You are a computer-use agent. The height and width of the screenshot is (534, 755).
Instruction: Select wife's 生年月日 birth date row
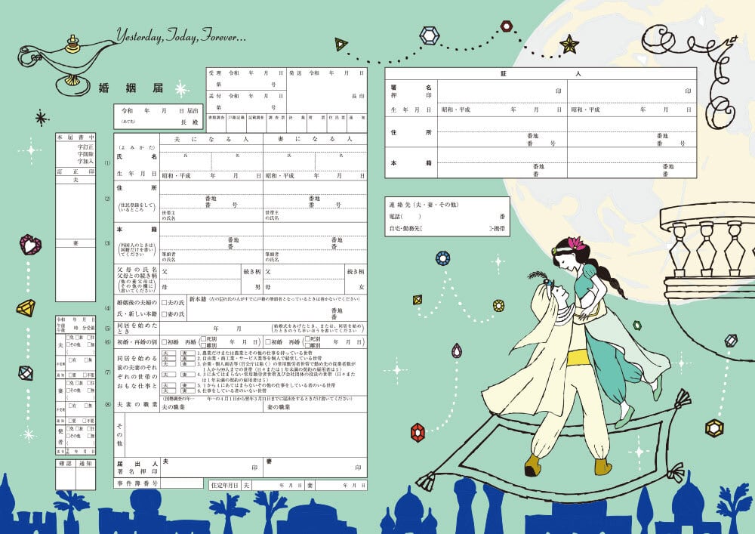315,176
